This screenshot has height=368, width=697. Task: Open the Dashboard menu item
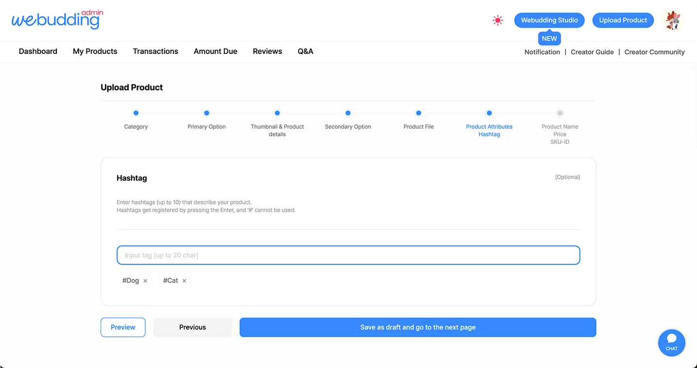pos(38,51)
